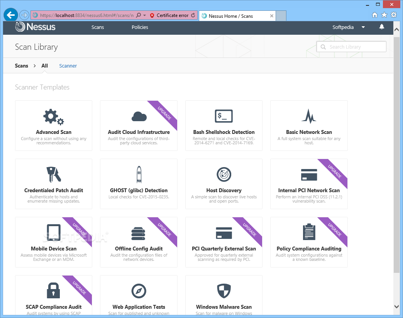
Task: Open the Policies menu
Action: point(140,27)
